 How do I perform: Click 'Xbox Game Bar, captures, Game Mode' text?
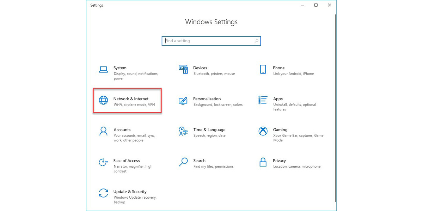(x=298, y=138)
